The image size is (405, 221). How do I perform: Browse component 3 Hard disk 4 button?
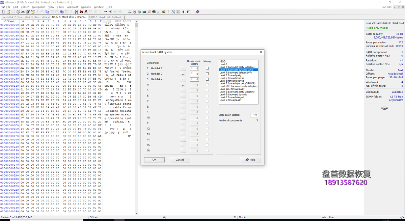tap(183, 79)
